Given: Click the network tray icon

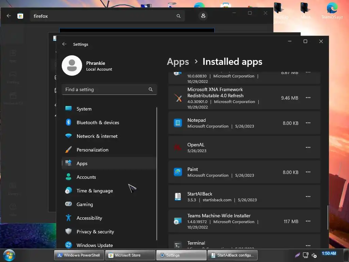Looking at the screenshot, I should tap(306, 255).
